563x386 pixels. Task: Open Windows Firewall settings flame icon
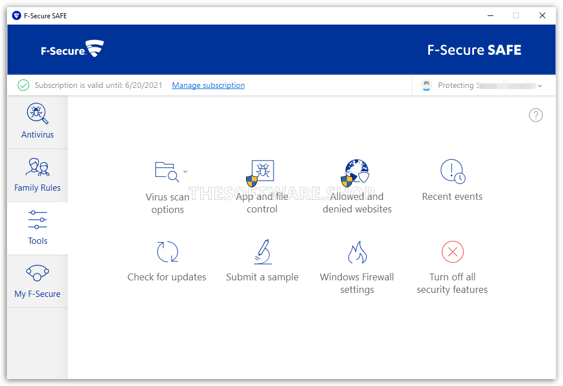pos(357,252)
